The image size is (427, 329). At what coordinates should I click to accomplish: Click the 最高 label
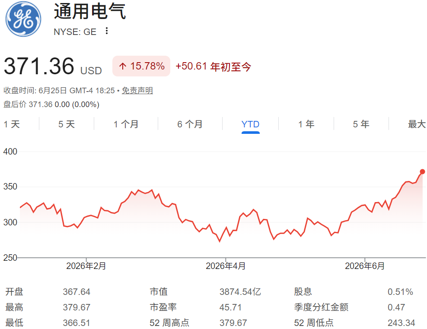pos(14,307)
